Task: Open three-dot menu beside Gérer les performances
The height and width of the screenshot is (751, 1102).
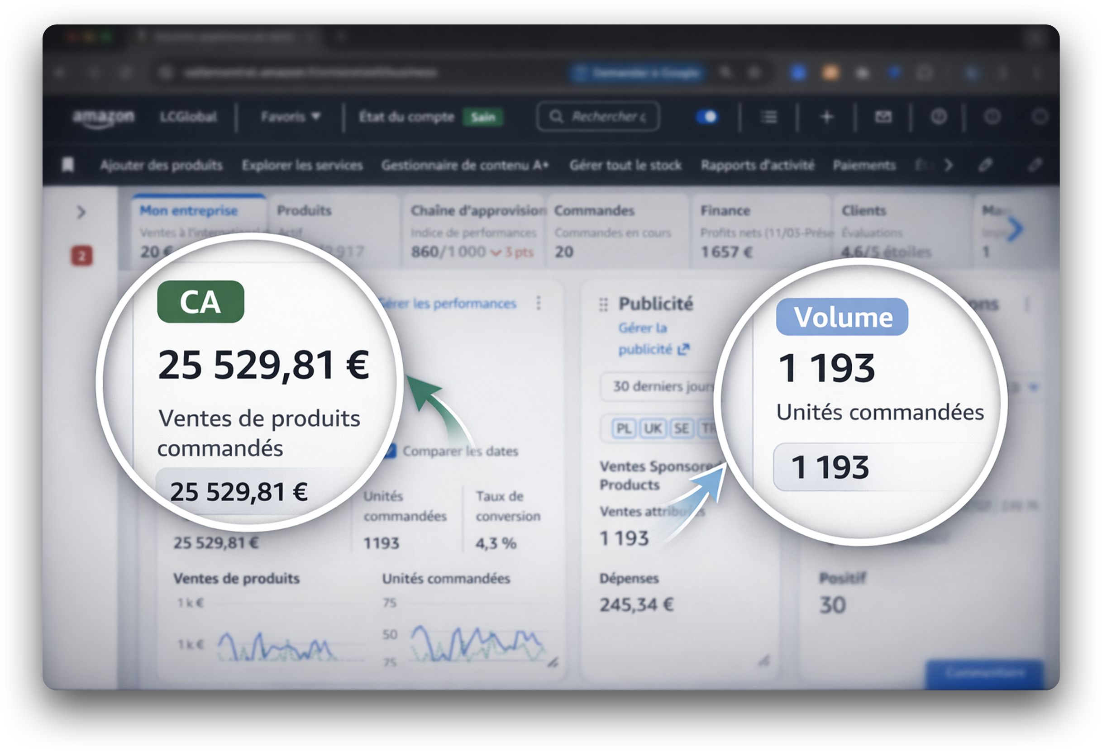Action: click(538, 303)
